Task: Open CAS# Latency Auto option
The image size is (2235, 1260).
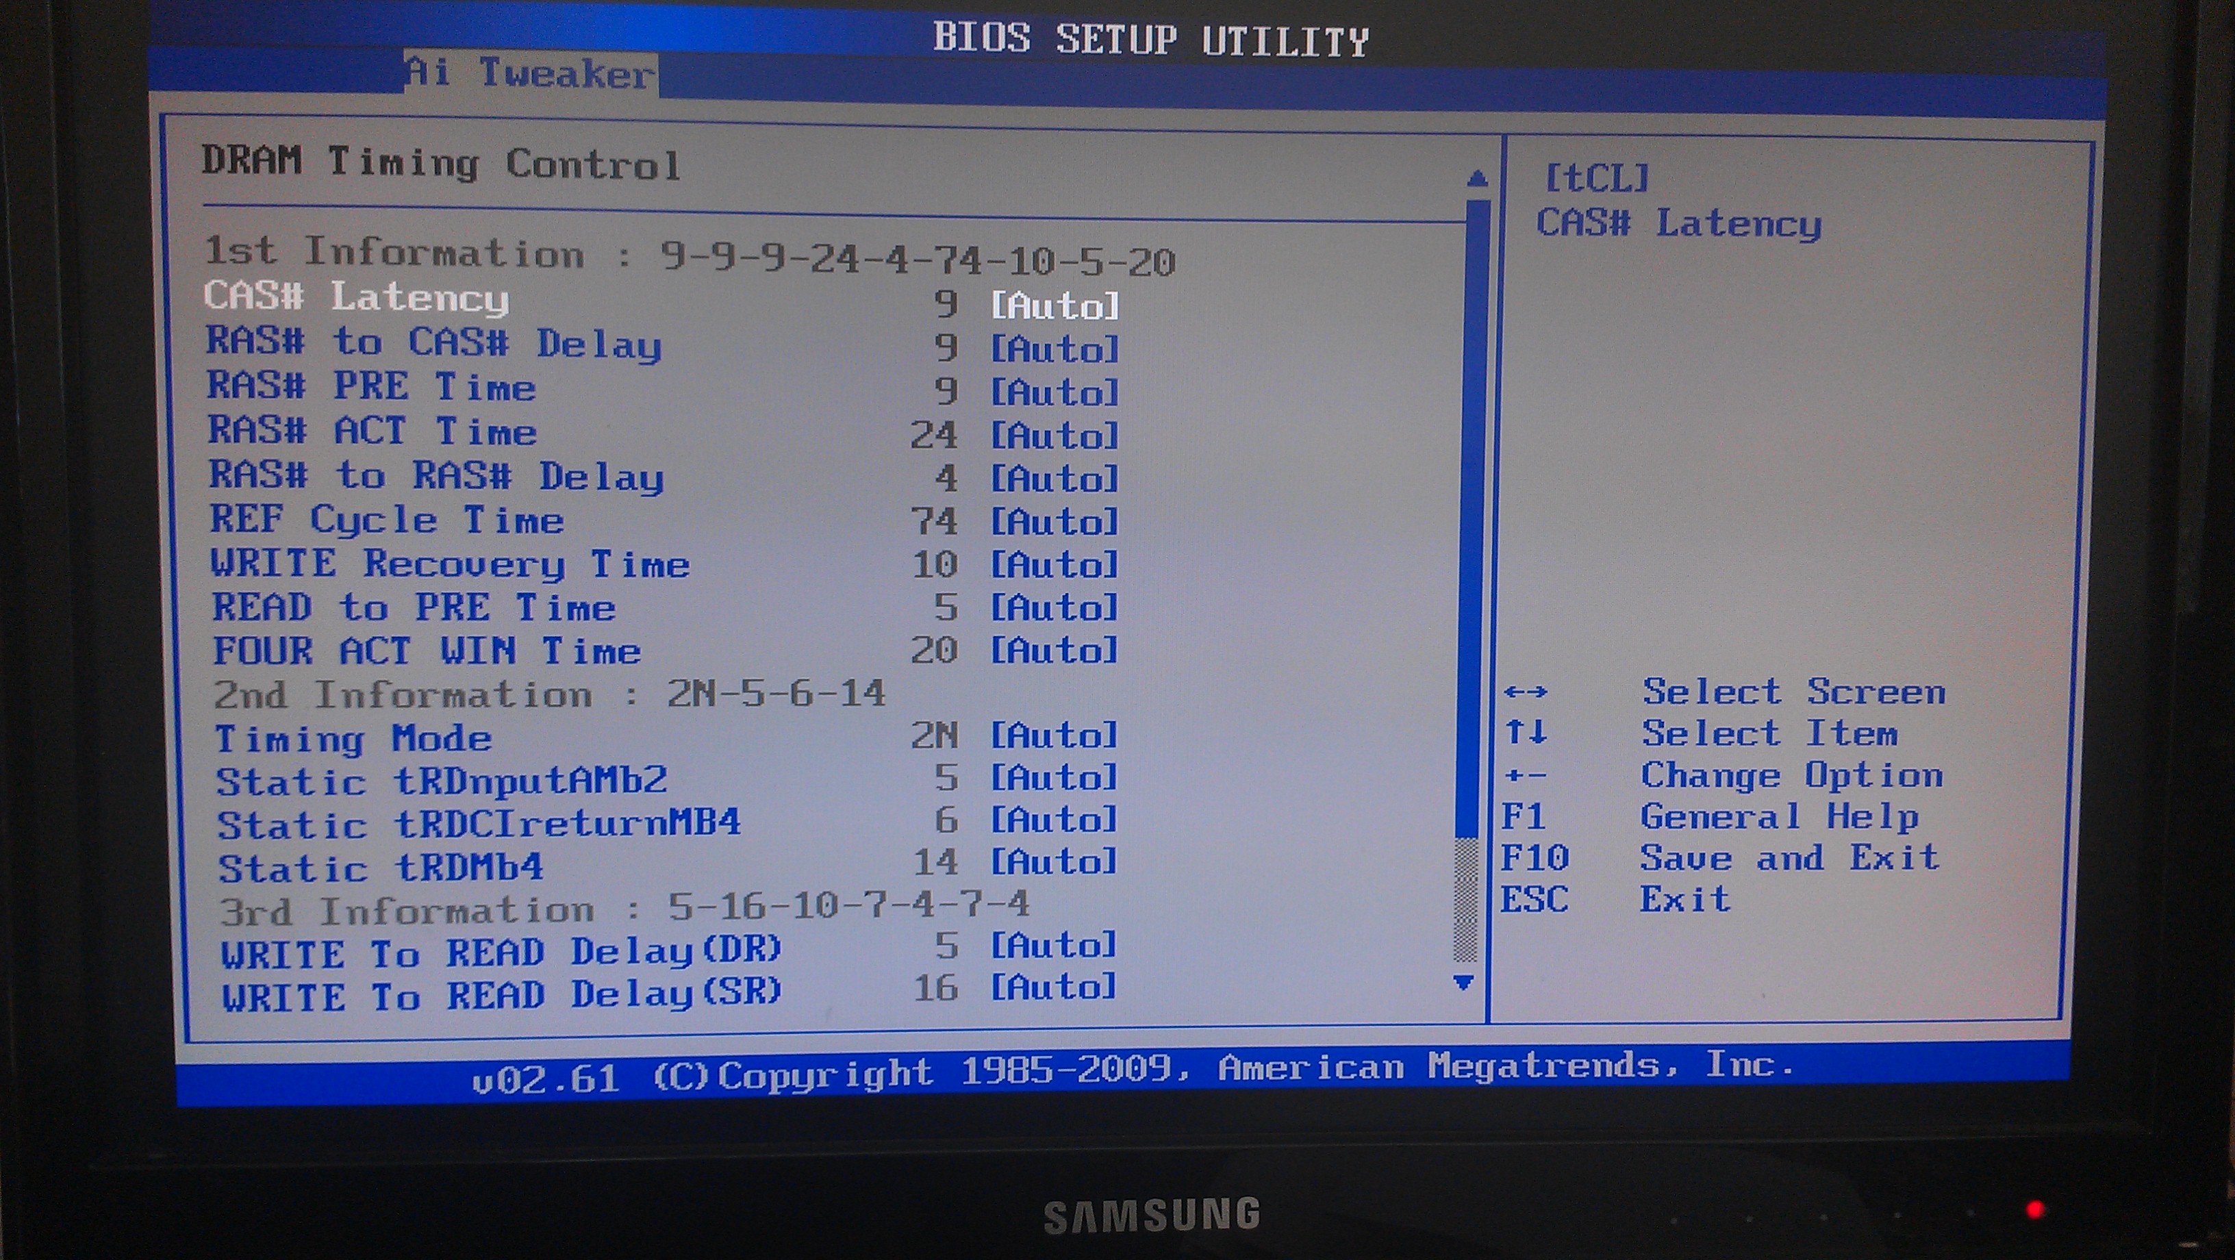Action: (1055, 306)
